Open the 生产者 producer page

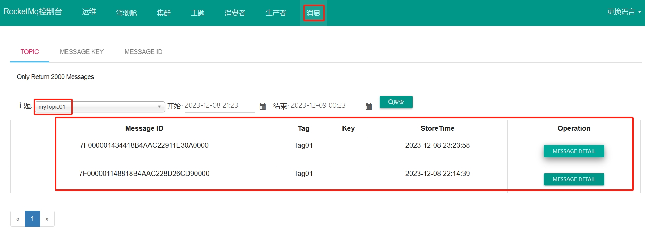tap(276, 13)
